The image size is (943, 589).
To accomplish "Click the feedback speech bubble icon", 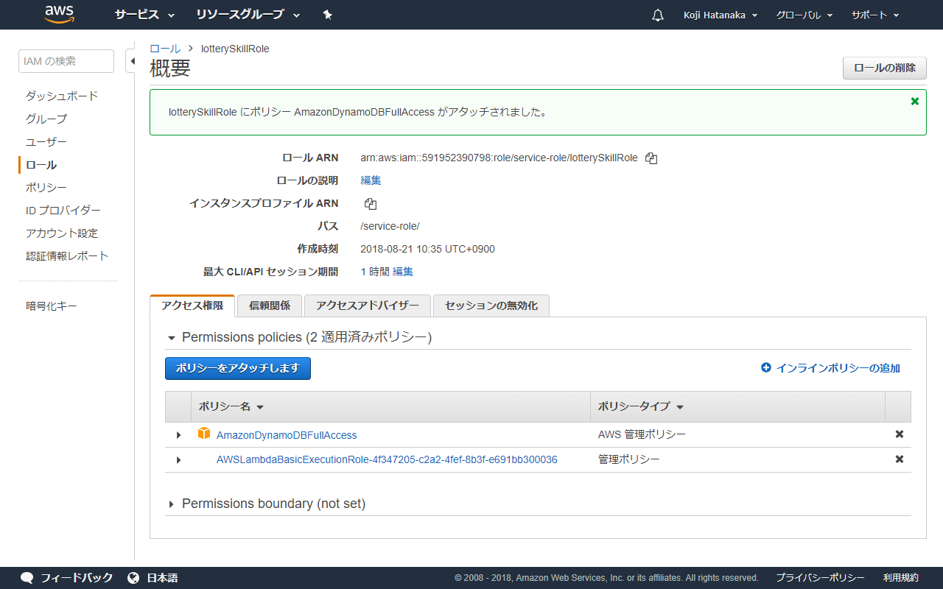I will tap(27, 578).
